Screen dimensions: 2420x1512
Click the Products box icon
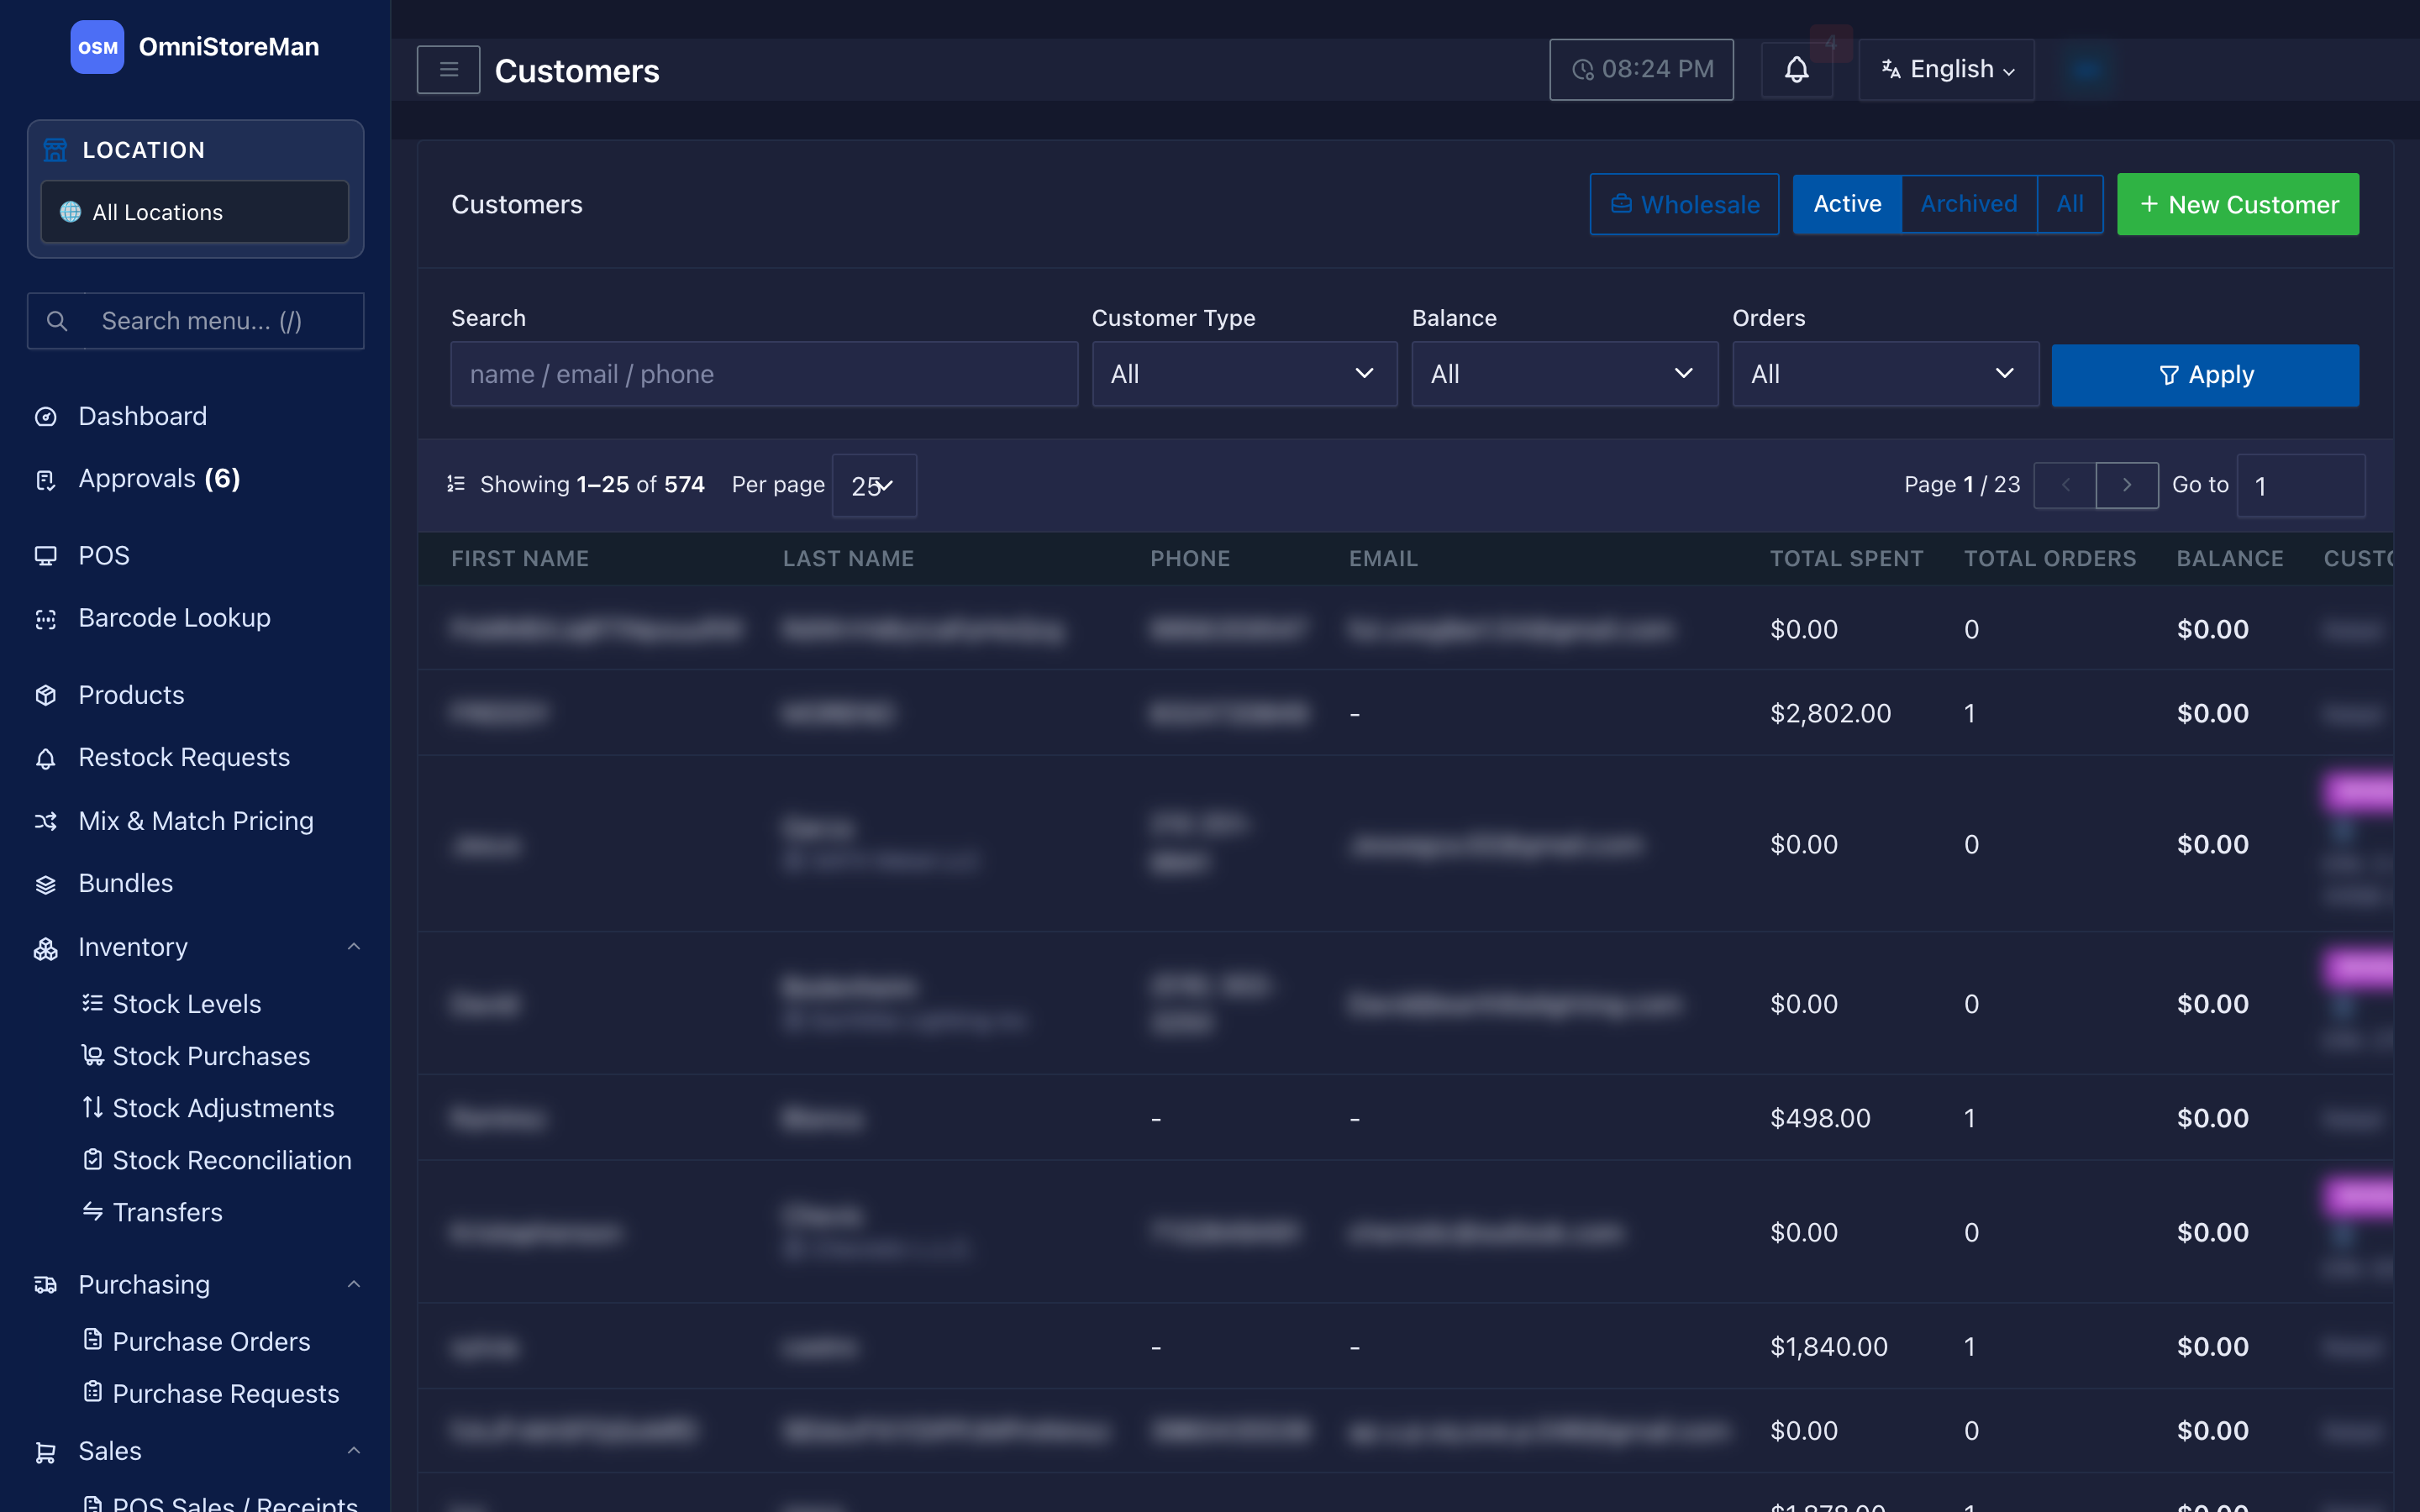click(46, 695)
